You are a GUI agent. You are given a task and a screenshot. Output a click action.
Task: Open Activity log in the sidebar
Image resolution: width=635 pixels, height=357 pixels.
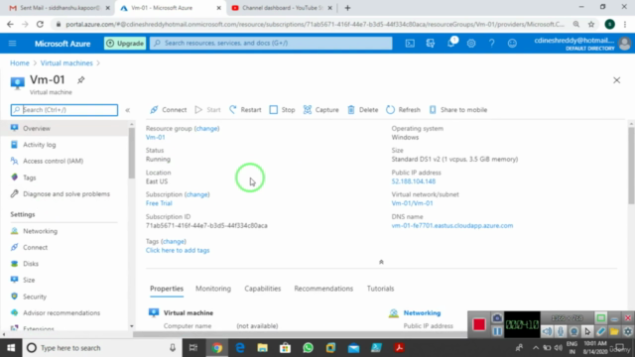tap(40, 145)
